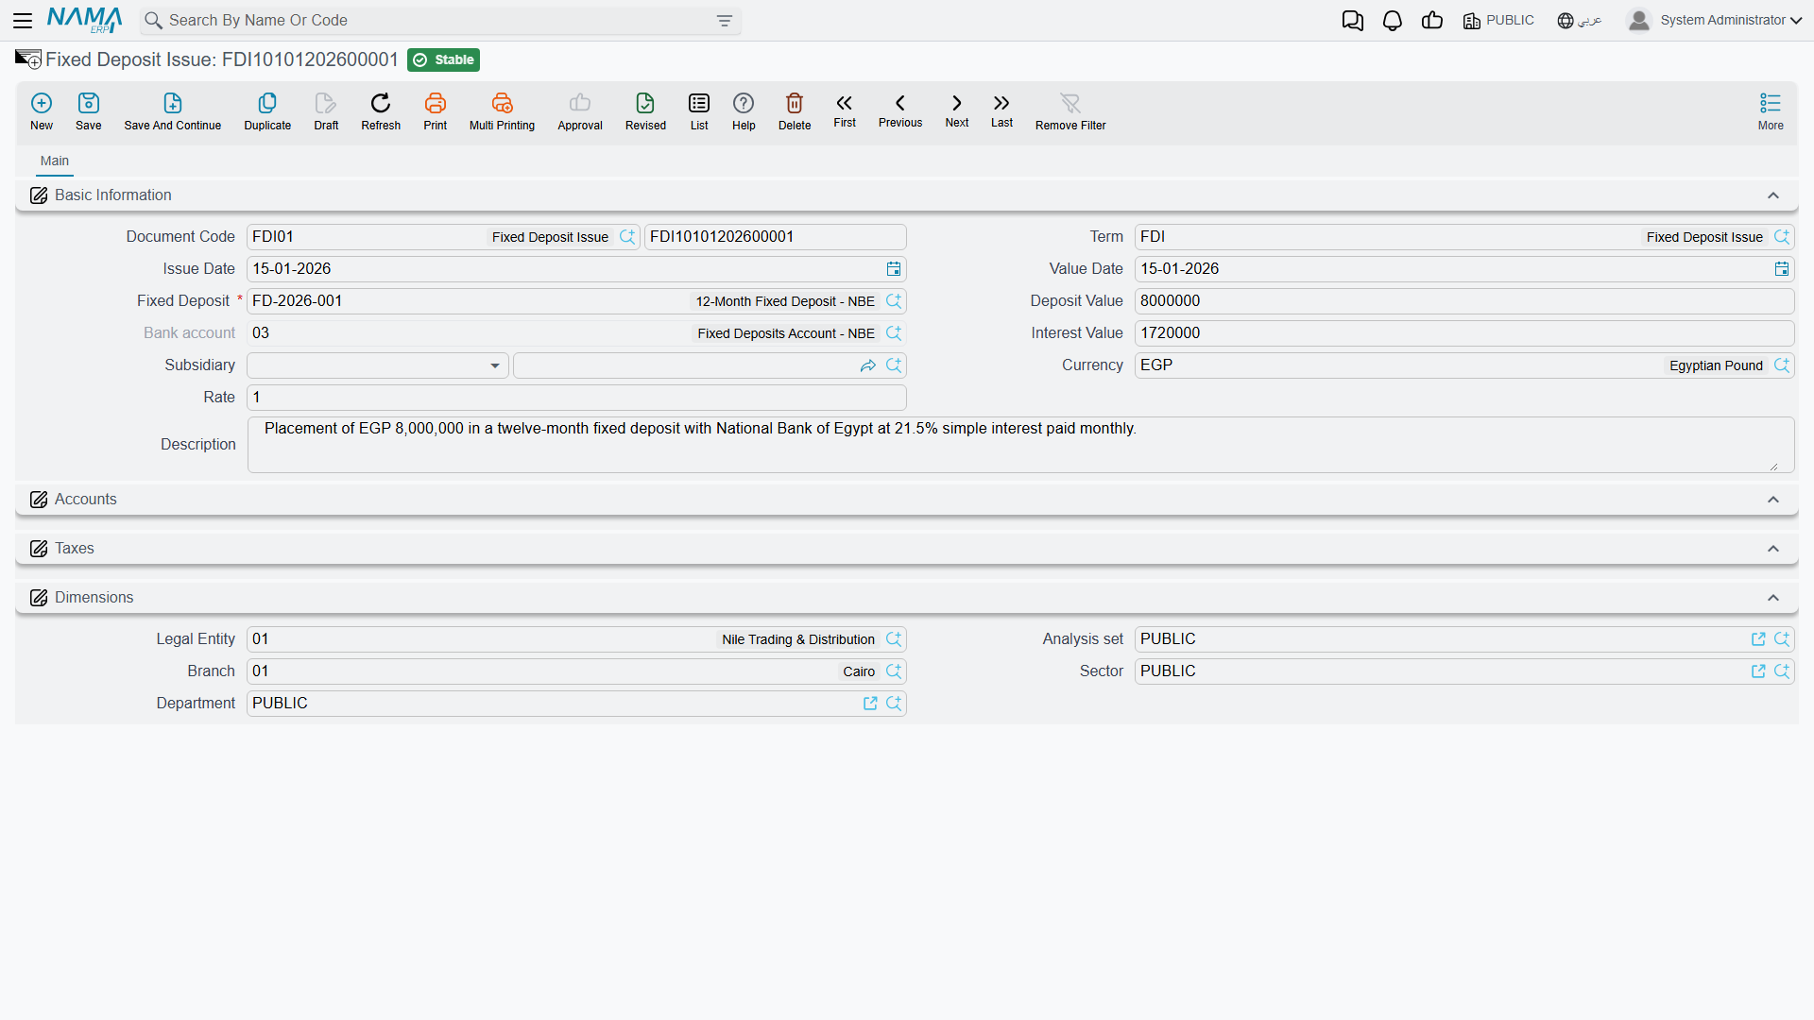This screenshot has height=1020, width=1814.
Task: Search lookup for Currency field
Action: point(1782,365)
